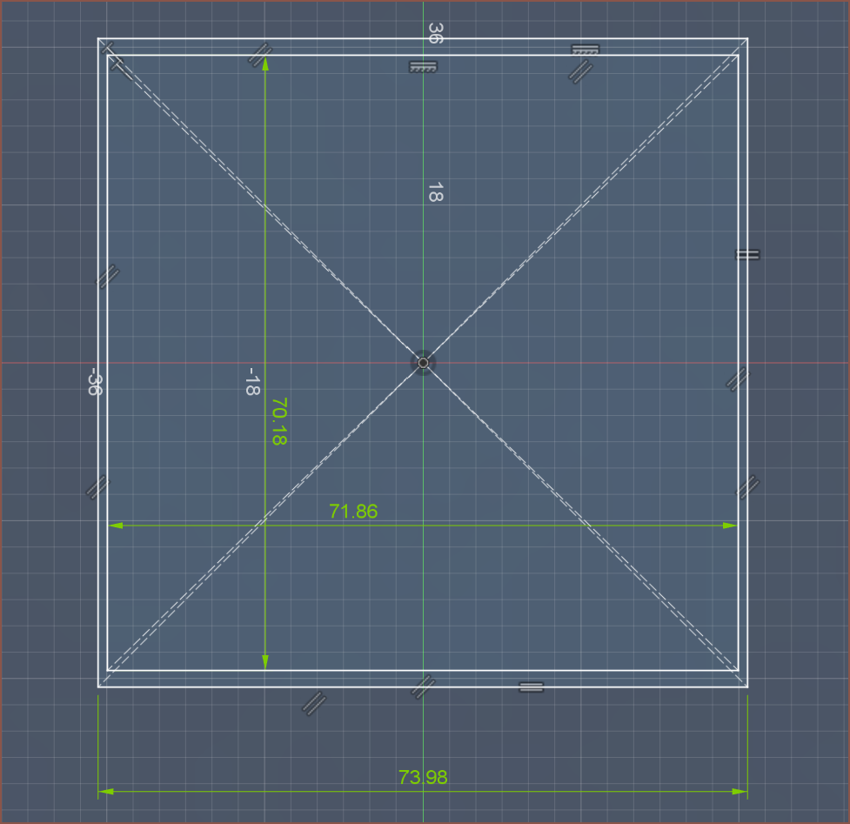This screenshot has width=850, height=824.
Task: Click the parallel constraint icon on the bottom centerline
Action: (423, 686)
